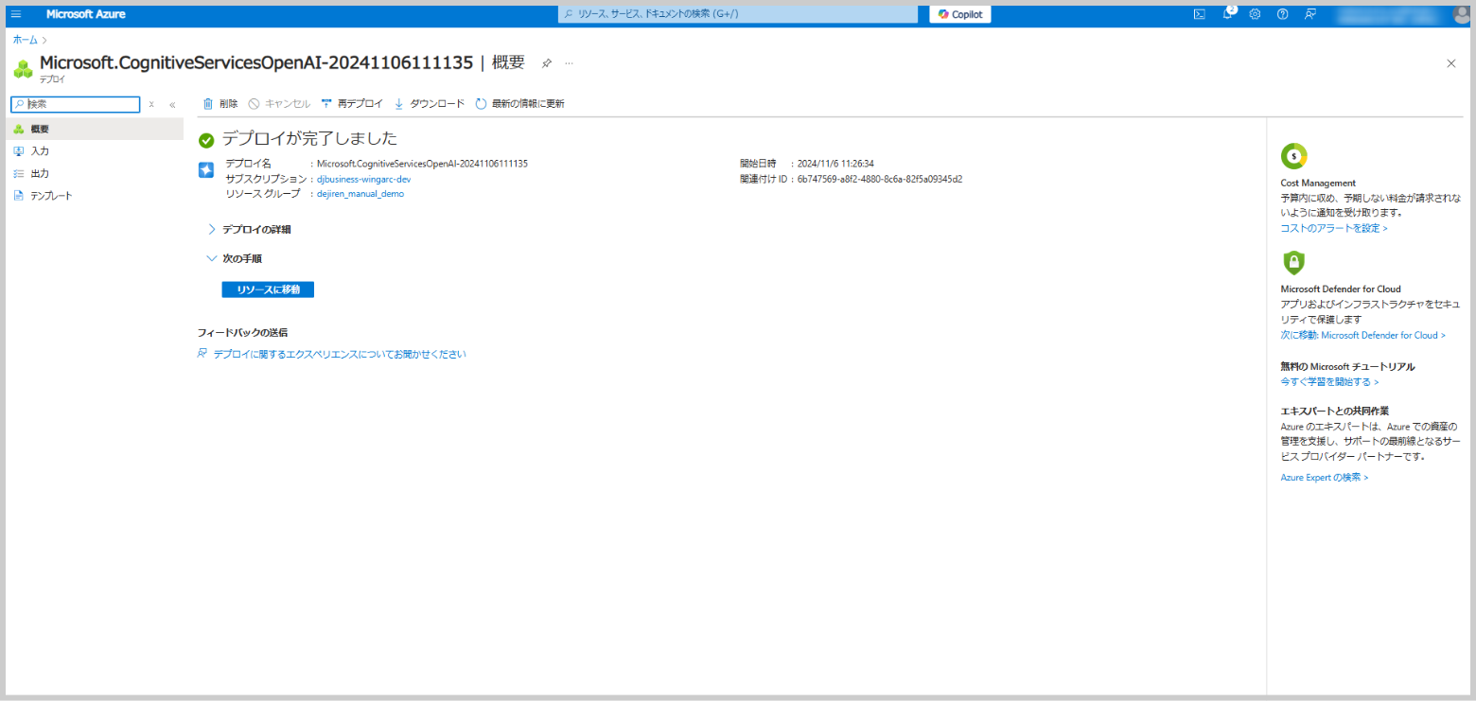Image resolution: width=1476 pixels, height=701 pixels.
Task: Click the キャンセル toolbar button
Action: pos(279,104)
